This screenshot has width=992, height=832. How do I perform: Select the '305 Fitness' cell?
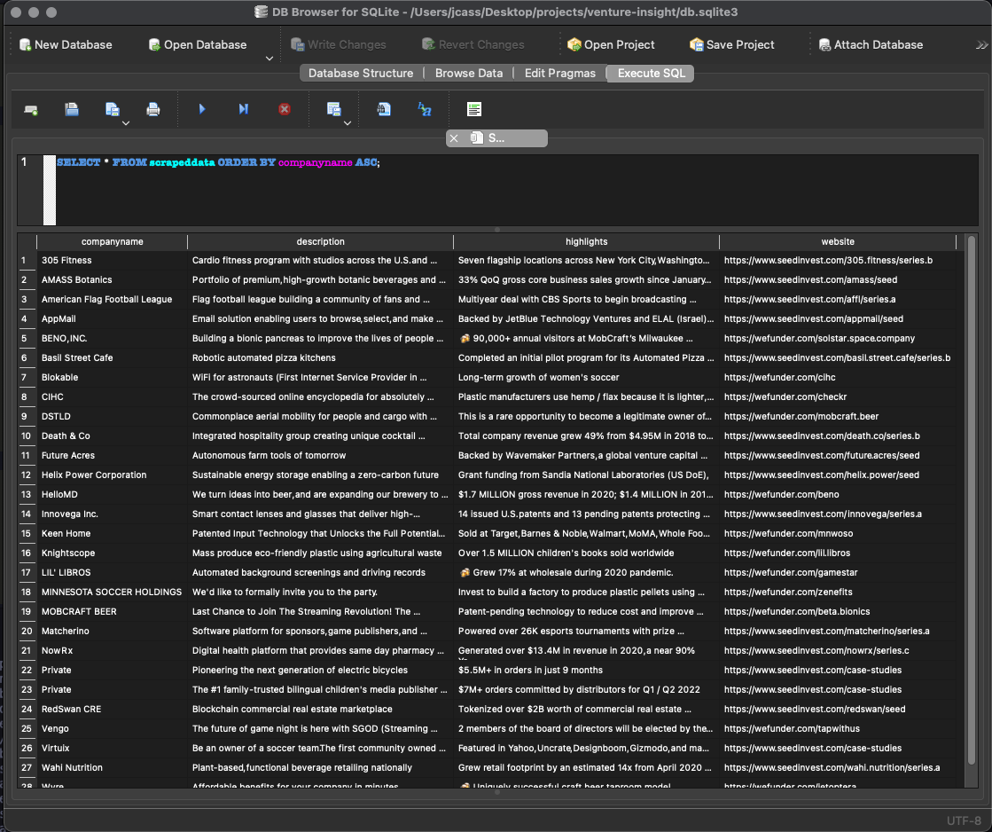pyautogui.click(x=112, y=260)
